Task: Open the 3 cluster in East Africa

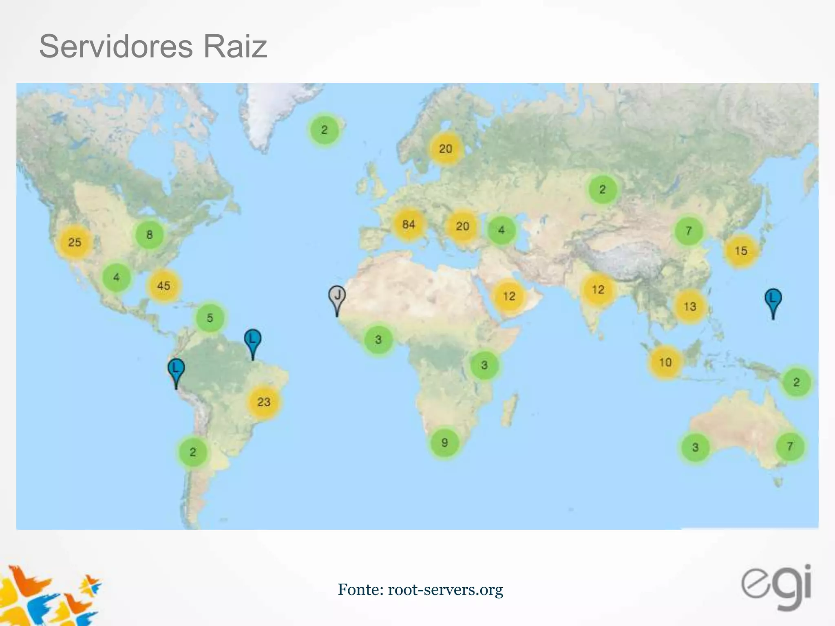Action: 484,365
